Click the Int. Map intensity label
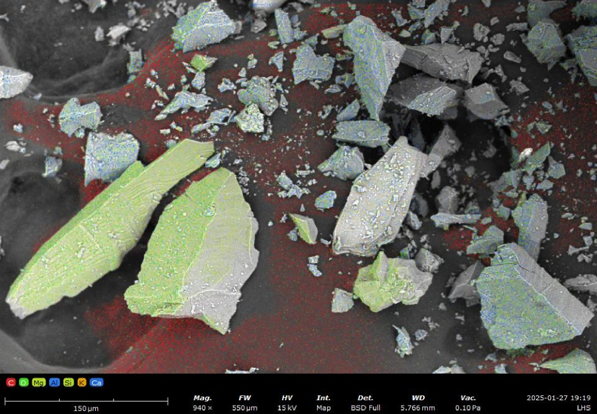 (324, 403)
